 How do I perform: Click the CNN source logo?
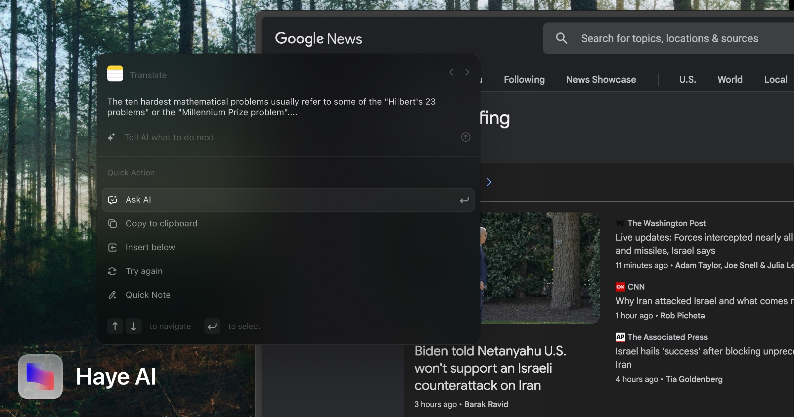coord(620,287)
